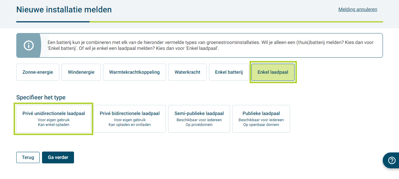Go back with the Terug button
Screen dimensions: 399x179
(28, 158)
